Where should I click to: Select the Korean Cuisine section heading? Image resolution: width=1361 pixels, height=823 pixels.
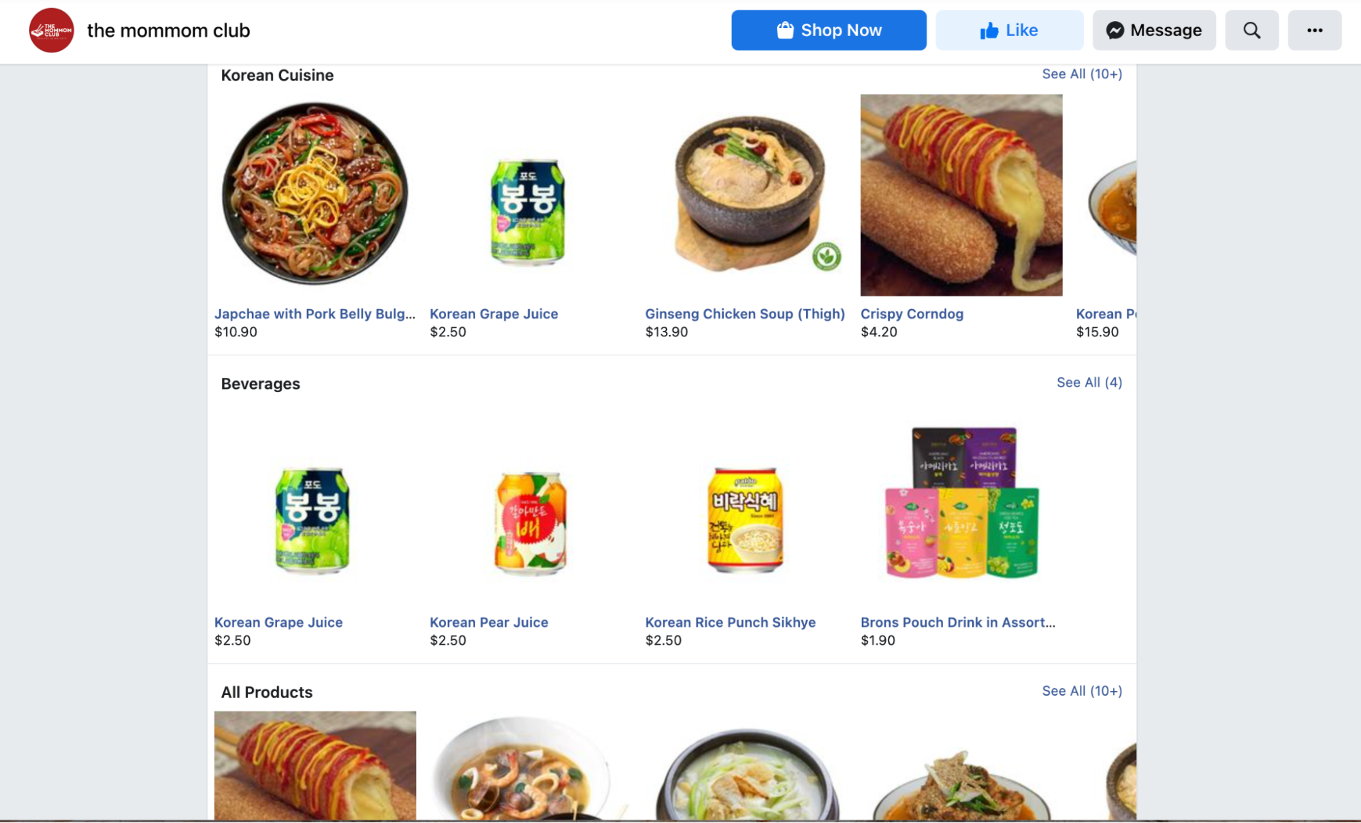pyautogui.click(x=276, y=75)
